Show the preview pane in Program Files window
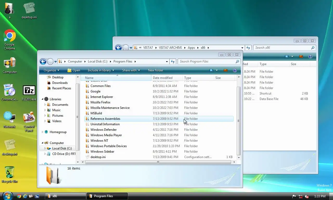The width and height of the screenshot is (333, 200). coord(226,70)
